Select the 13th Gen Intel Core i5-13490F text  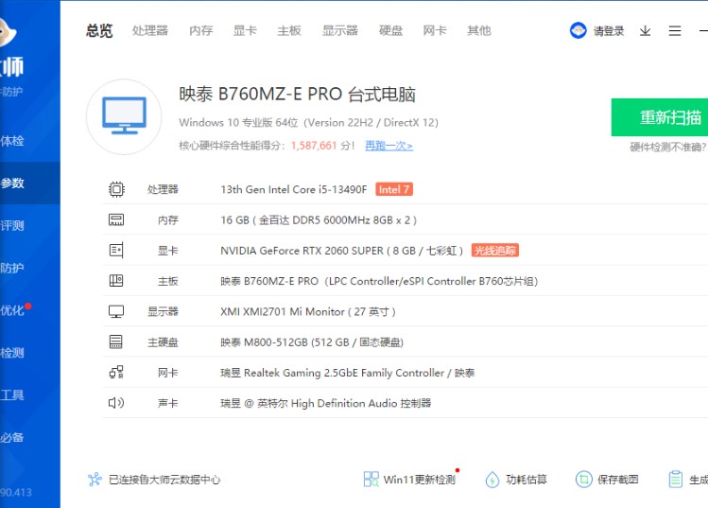coord(293,189)
